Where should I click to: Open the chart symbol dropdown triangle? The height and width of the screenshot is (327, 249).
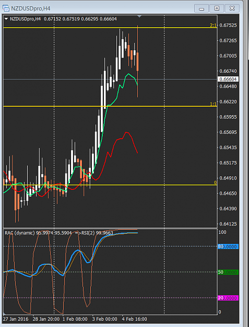coord(6,19)
